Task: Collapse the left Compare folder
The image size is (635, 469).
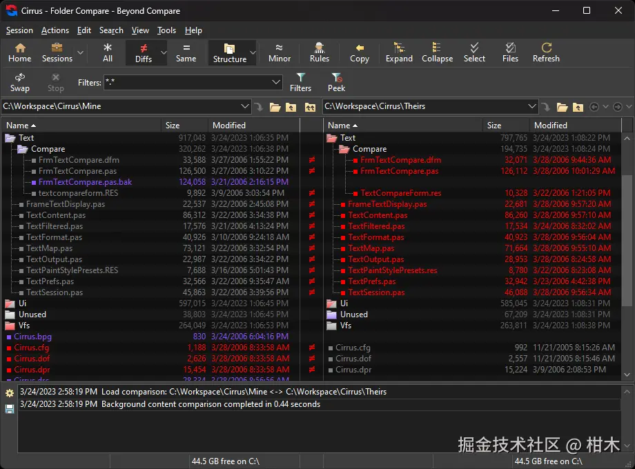Action: click(x=23, y=149)
